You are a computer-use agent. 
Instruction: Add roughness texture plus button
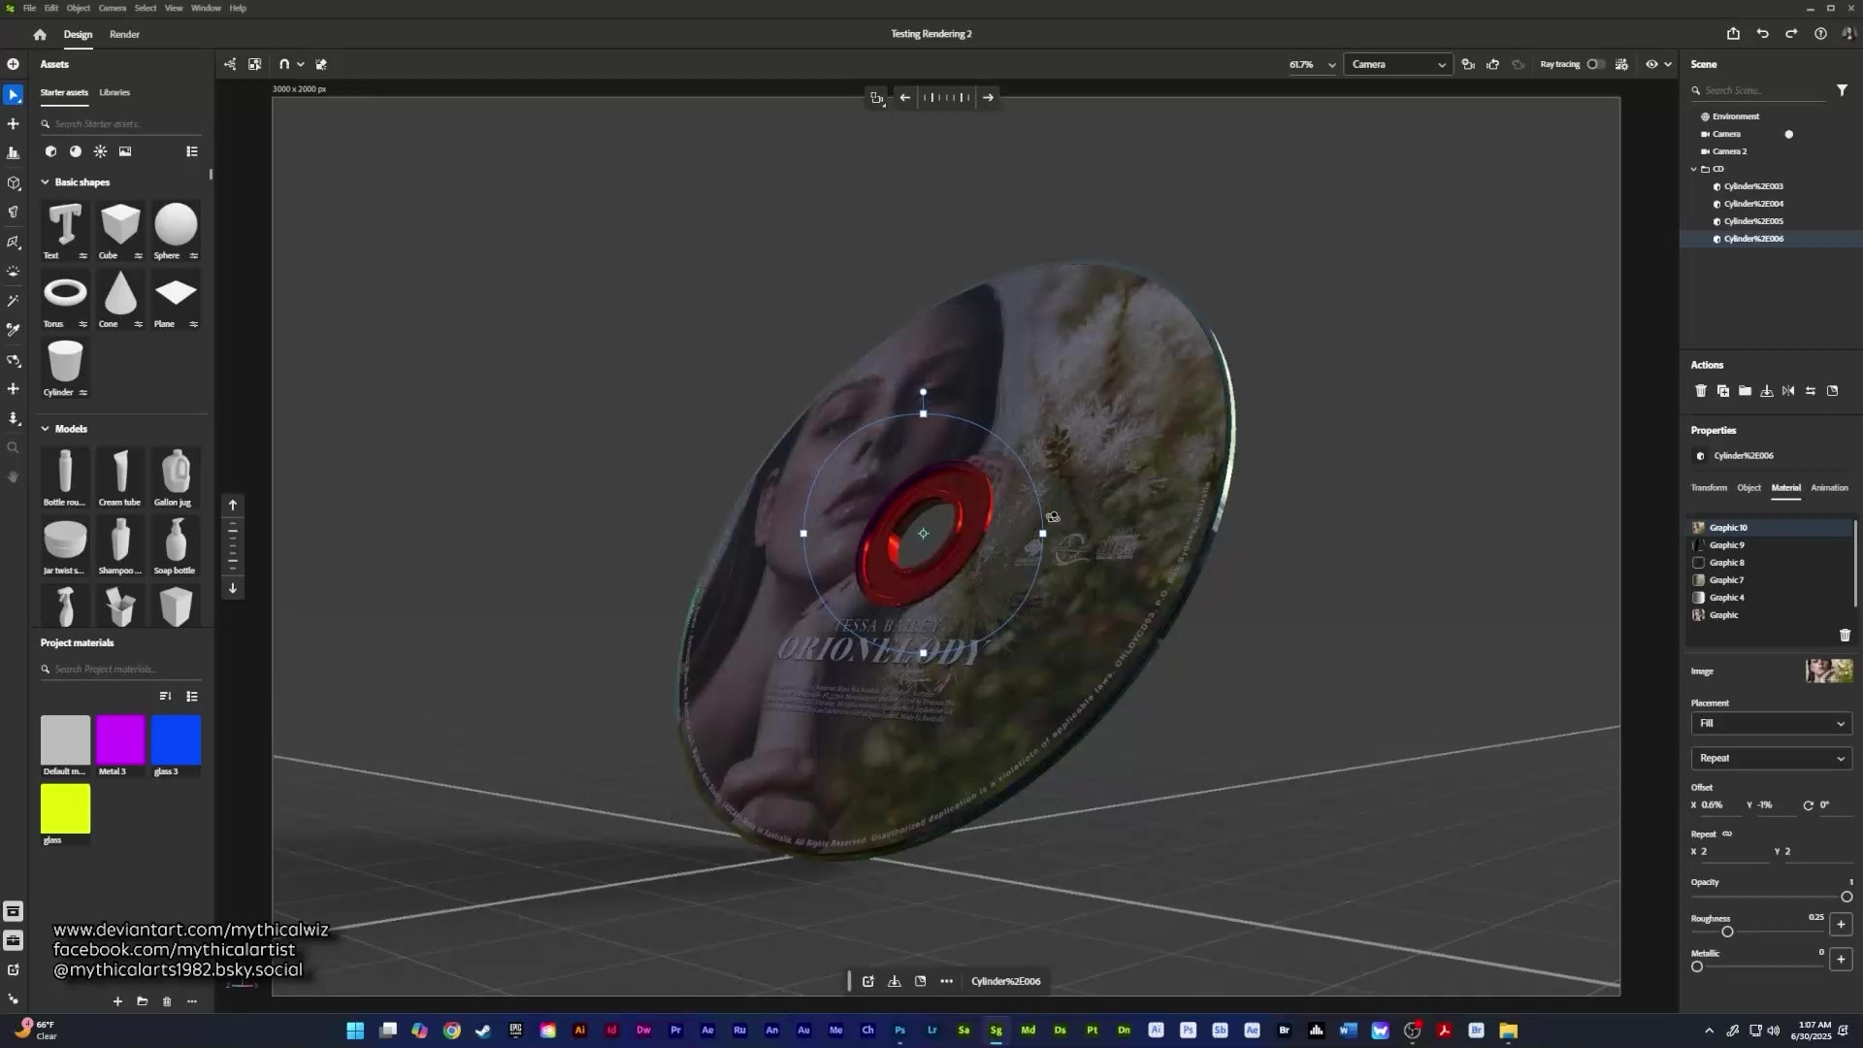[x=1841, y=925]
